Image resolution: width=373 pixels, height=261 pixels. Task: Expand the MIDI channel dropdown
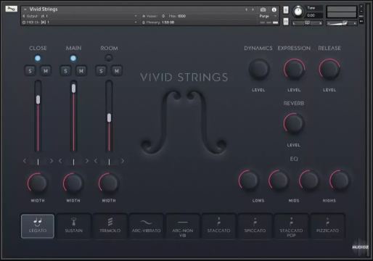pyautogui.click(x=136, y=22)
